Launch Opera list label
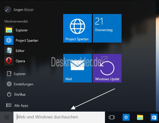Image resolution: width=159 pixels, height=123 pixels. [x=20, y=61]
